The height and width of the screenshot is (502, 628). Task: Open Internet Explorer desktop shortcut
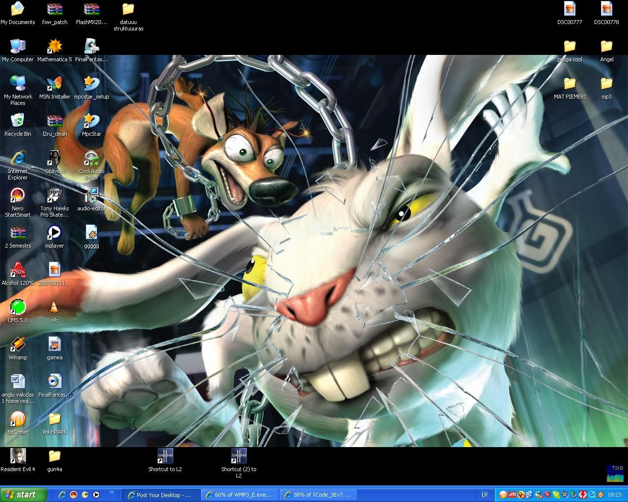point(18,165)
